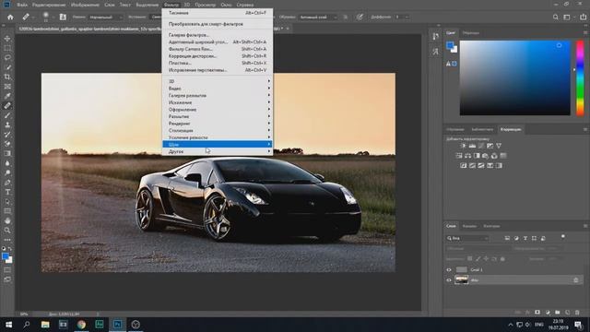Open the blend mode 'Нормальный' dropdown
Image resolution: width=590 pixels, height=332 pixels.
tap(106, 17)
